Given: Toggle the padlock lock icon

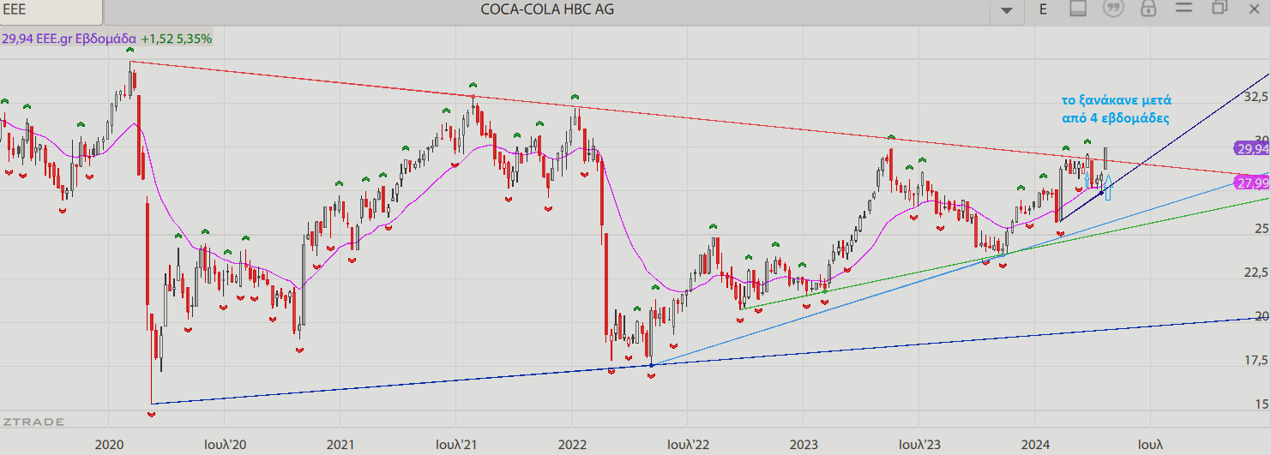Looking at the screenshot, I should pyautogui.click(x=1148, y=9).
